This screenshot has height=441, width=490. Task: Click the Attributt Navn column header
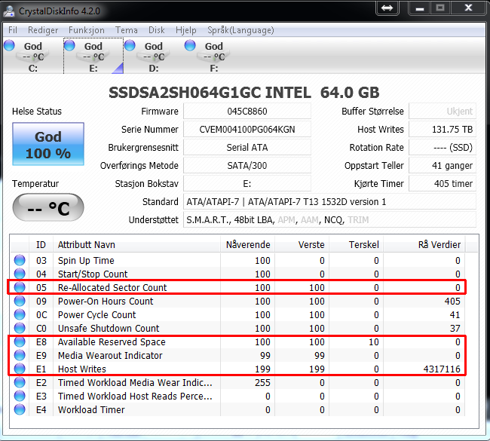click(x=136, y=245)
